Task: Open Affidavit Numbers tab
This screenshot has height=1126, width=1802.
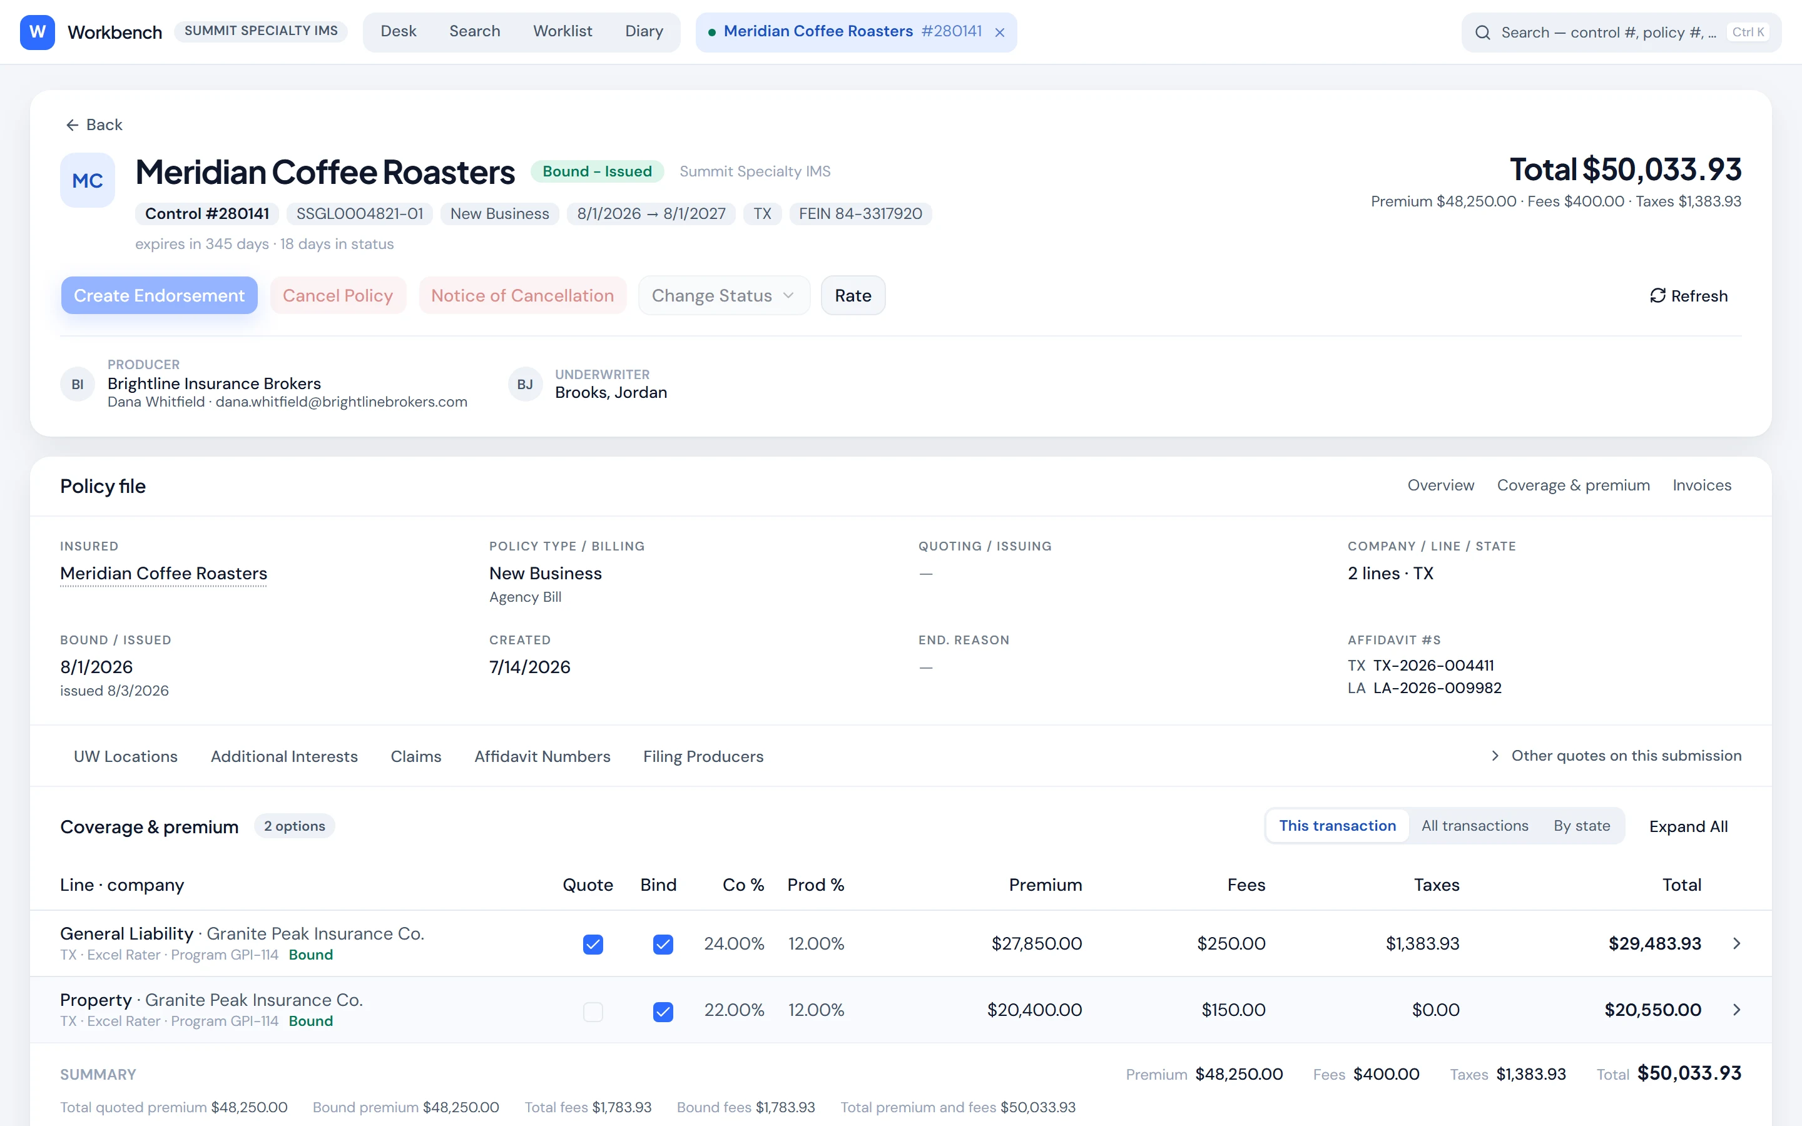Action: point(542,757)
